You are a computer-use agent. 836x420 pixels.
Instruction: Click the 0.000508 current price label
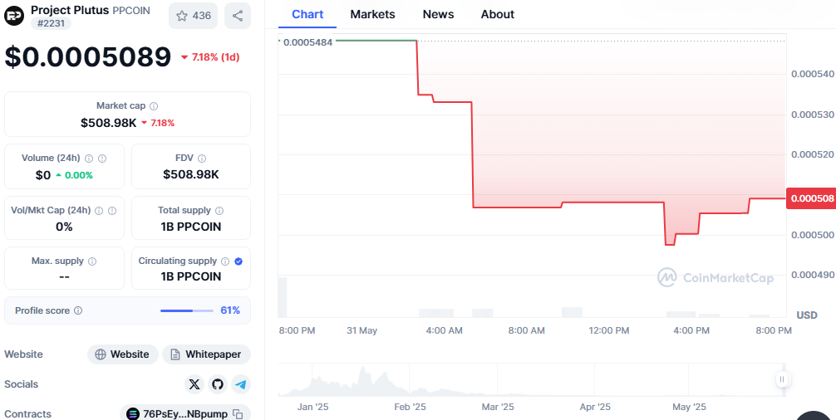point(811,198)
